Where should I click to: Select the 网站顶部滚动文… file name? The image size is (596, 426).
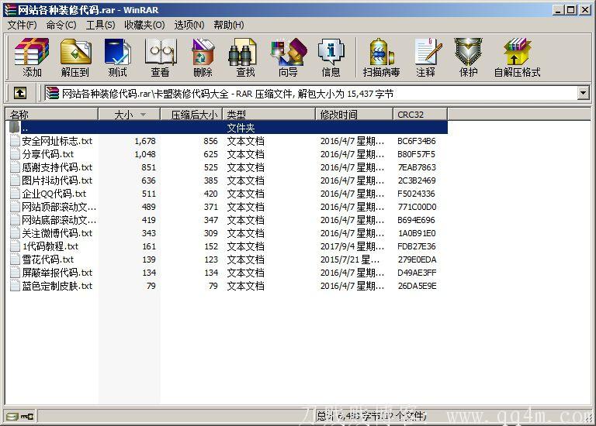(59, 207)
